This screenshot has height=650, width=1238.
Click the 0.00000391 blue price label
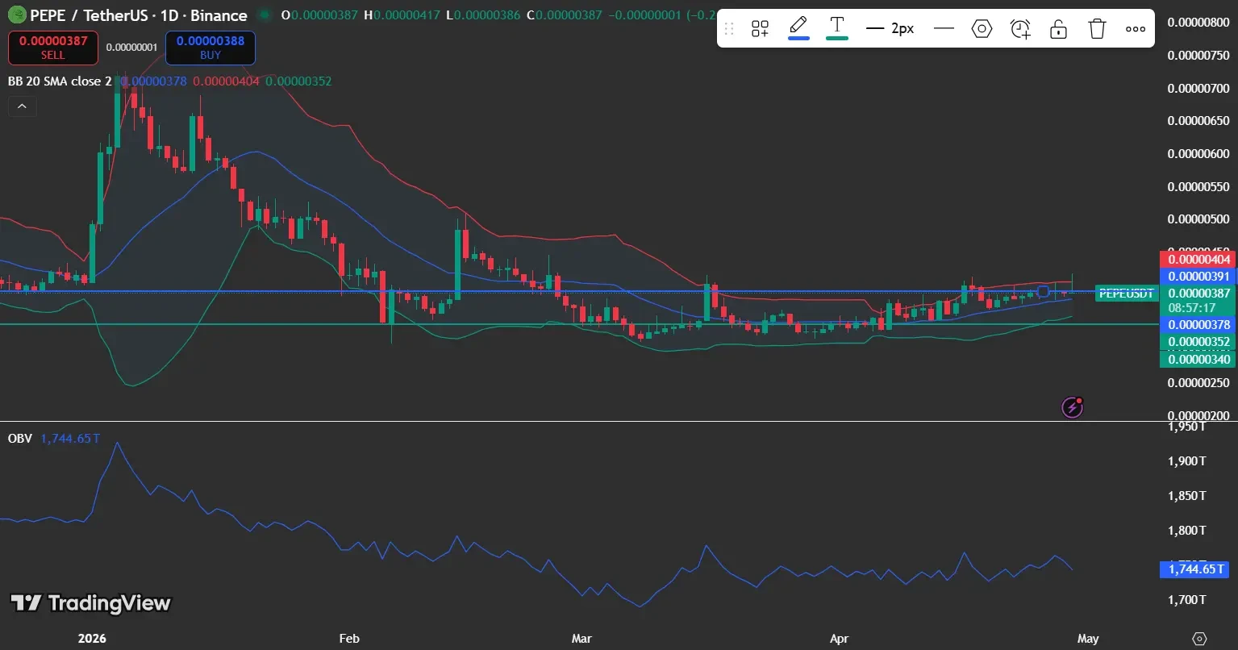(1197, 276)
